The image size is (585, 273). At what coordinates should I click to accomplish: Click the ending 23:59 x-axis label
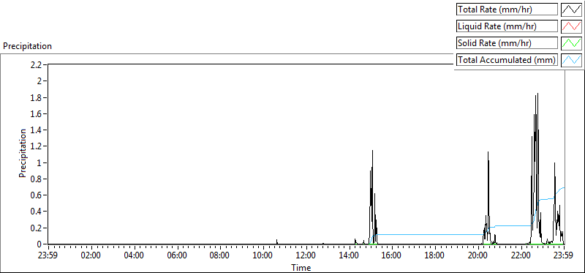coord(564,256)
